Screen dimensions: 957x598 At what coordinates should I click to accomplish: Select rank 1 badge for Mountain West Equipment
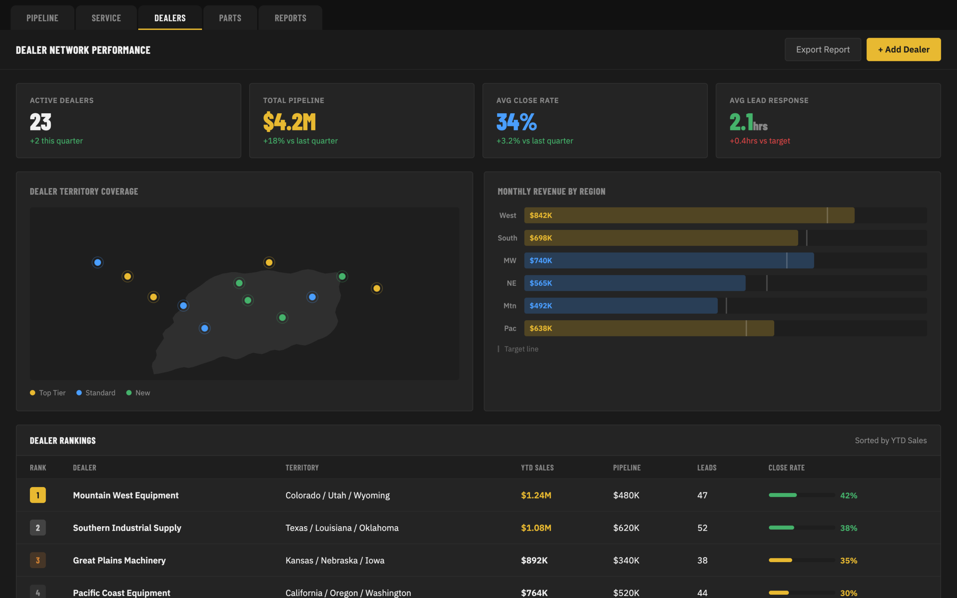[38, 495]
